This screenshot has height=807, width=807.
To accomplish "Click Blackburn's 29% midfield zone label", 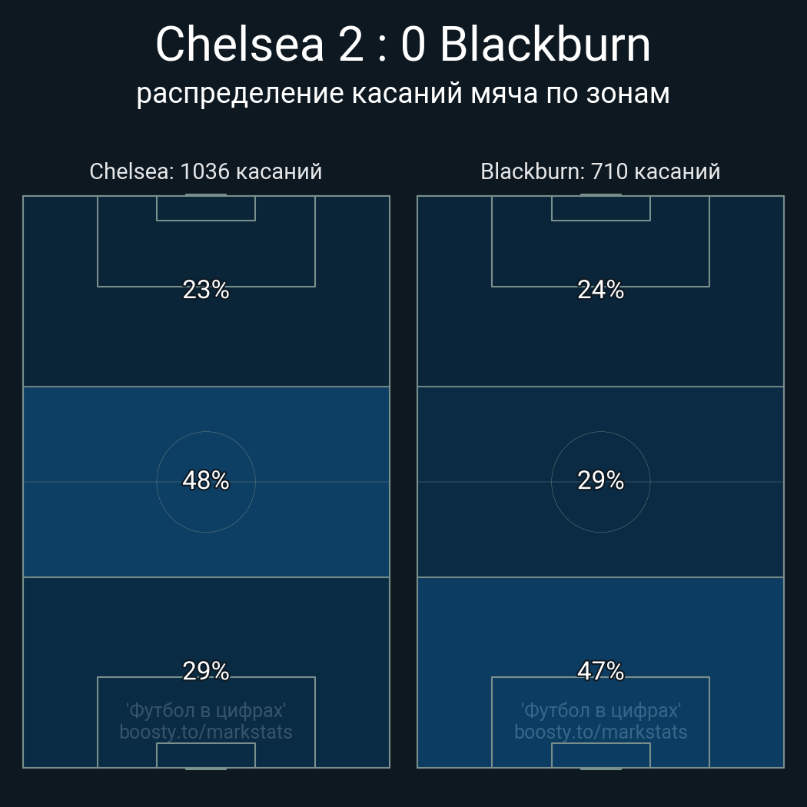I will coord(600,480).
